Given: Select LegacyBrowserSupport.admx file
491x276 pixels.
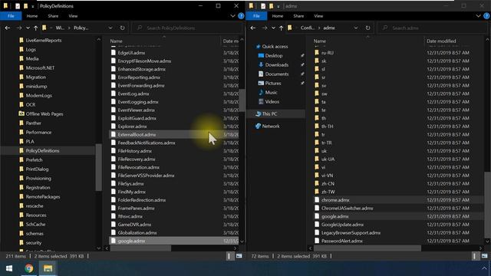Looking at the screenshot, I should (351, 233).
